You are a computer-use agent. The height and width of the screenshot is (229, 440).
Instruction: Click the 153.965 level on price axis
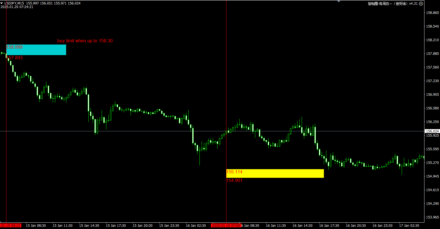432,217
